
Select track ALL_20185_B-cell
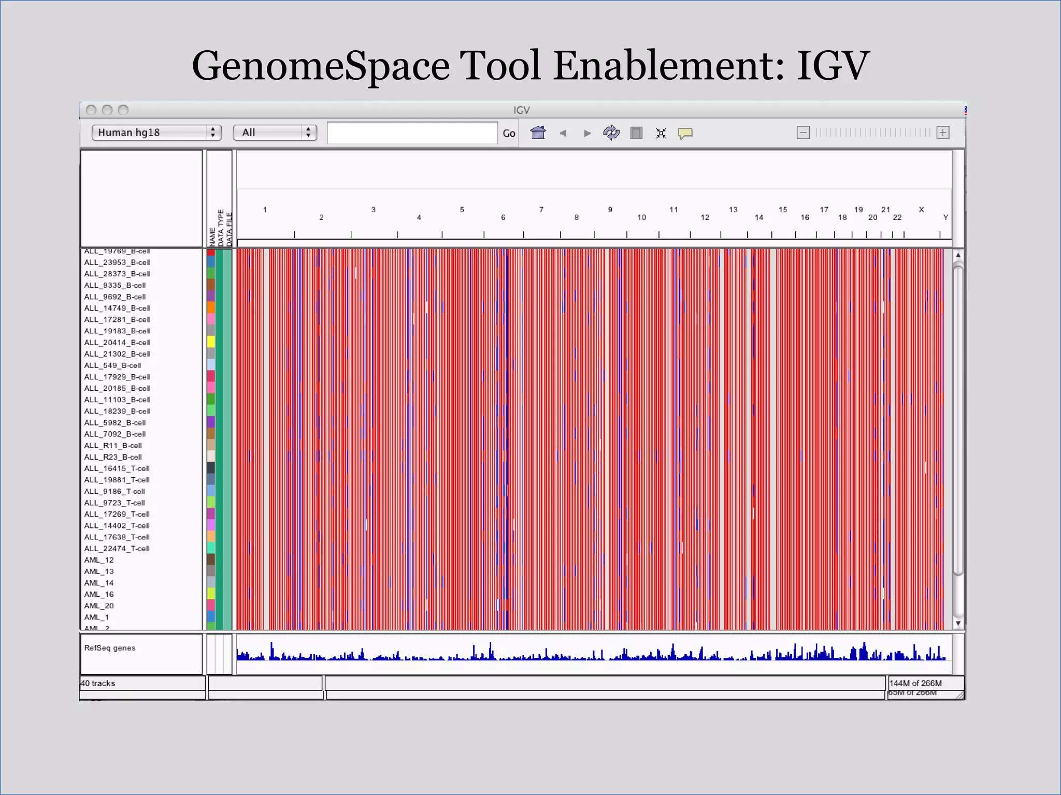click(x=117, y=388)
